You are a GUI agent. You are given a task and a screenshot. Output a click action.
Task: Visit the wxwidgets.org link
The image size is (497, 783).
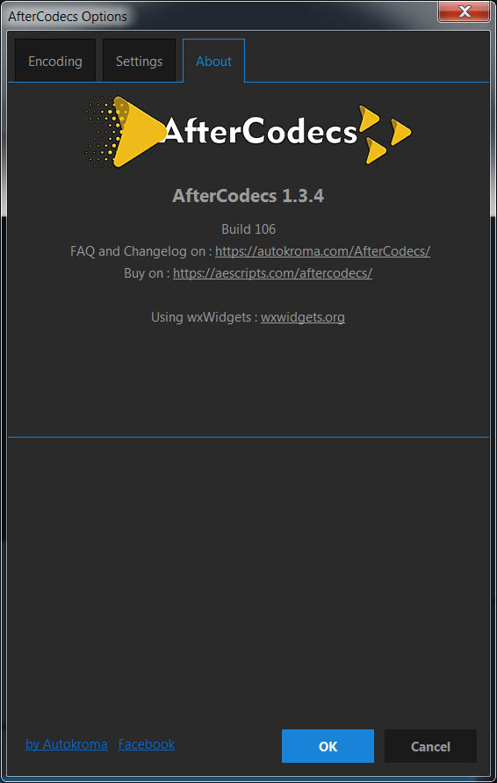coord(302,317)
